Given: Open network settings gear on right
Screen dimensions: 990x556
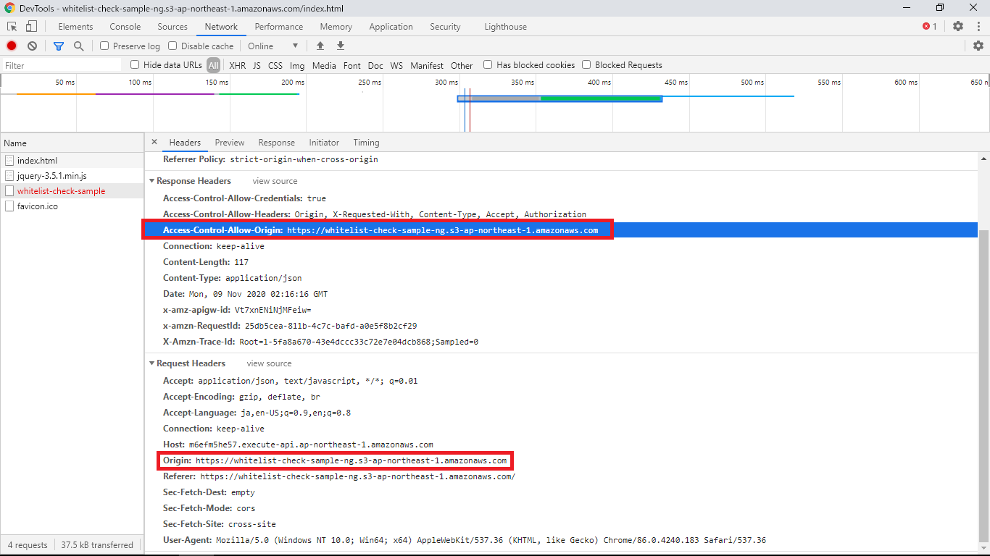Looking at the screenshot, I should (978, 46).
